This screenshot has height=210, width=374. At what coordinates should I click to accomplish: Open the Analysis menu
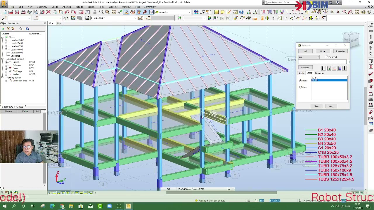coord(67,7)
